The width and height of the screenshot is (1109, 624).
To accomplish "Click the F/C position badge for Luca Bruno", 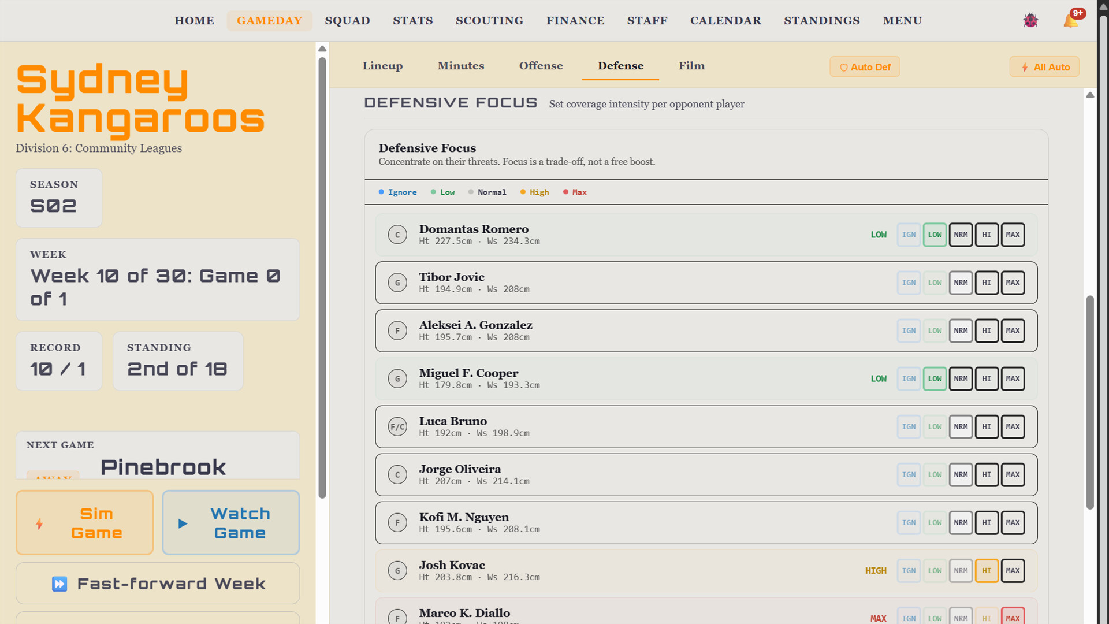I will 397,426.
